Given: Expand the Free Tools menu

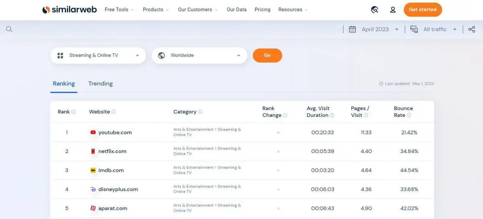Looking at the screenshot, I should [119, 10].
